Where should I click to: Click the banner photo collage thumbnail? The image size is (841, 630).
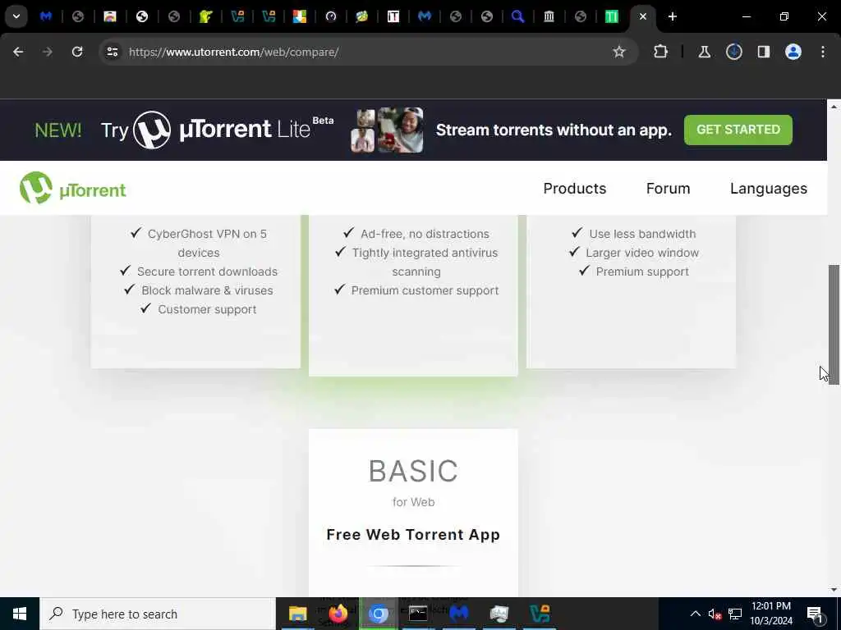[x=387, y=130]
